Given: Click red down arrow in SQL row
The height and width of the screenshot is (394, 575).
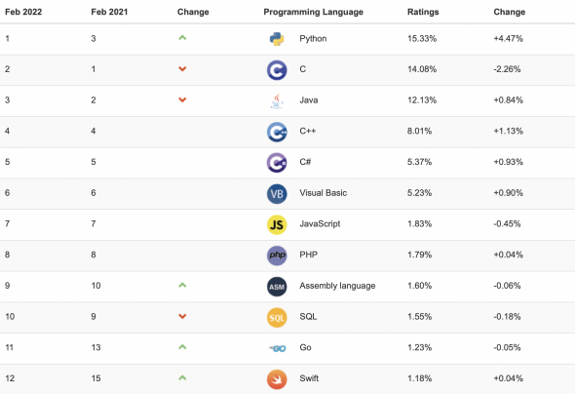Looking at the screenshot, I should click(182, 316).
